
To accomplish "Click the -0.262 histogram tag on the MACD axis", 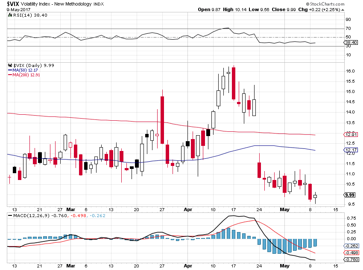I will tap(351, 246).
